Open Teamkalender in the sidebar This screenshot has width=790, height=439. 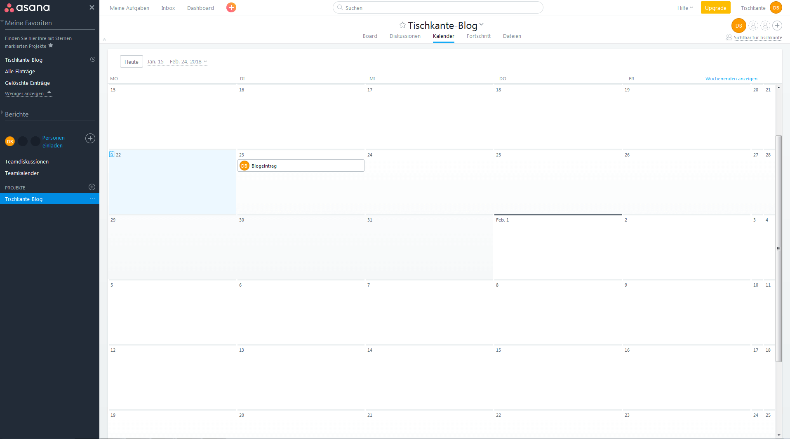pyautogui.click(x=22, y=173)
